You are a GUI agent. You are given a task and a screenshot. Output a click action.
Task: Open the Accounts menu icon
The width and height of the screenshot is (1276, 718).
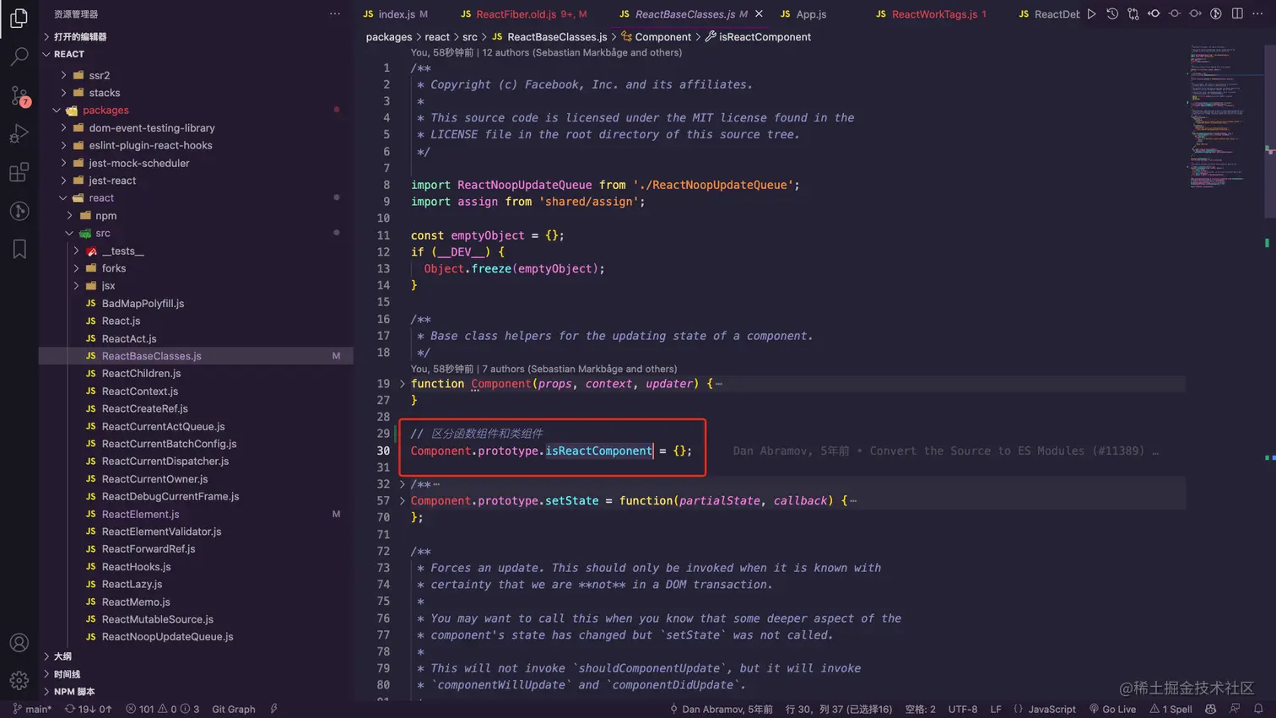click(19, 643)
